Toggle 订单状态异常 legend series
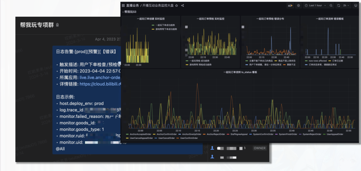This screenshot has width=361, height=171. tap(321, 65)
